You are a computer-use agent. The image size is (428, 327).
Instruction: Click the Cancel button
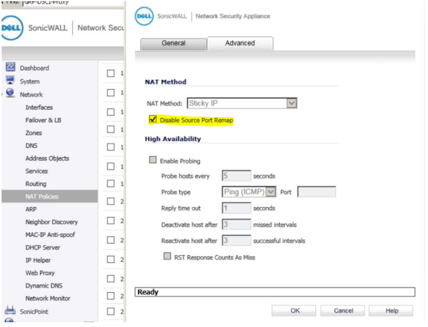[x=343, y=311]
